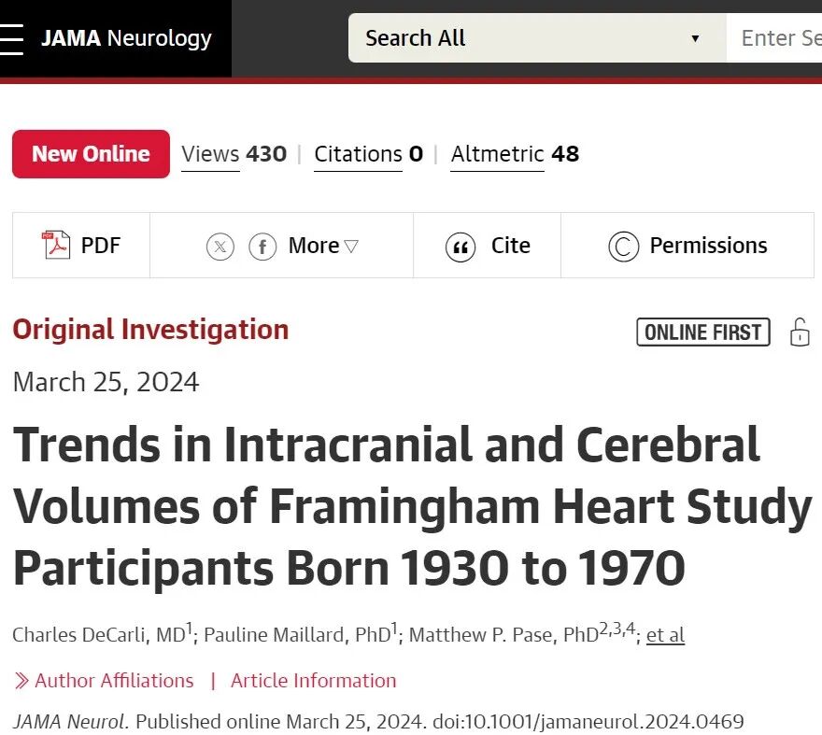Share the article on Facebook
This screenshot has height=735, width=822.
click(262, 246)
